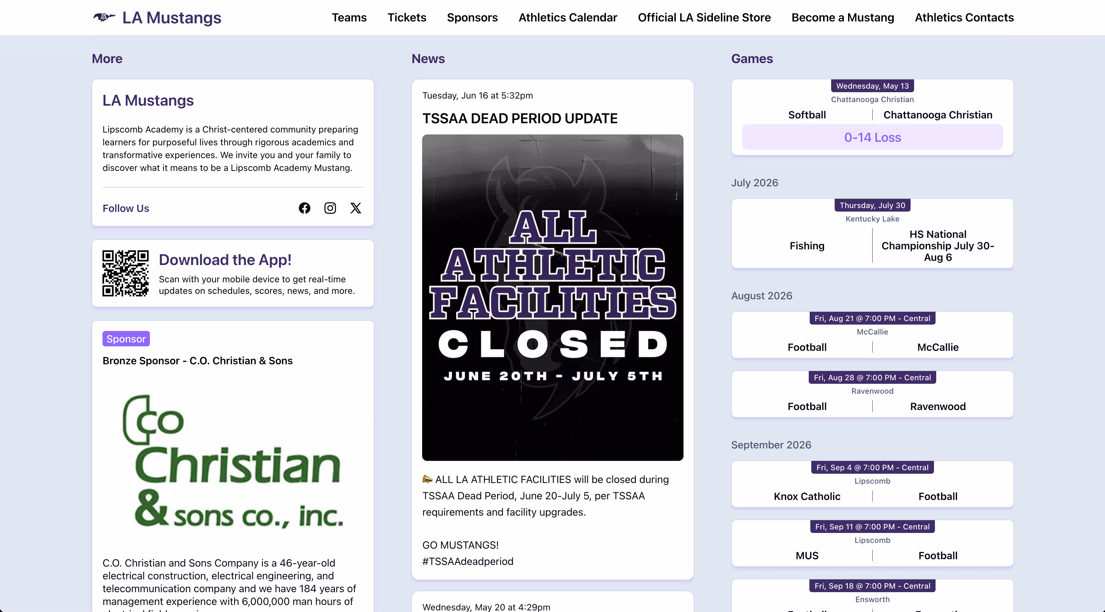Viewport: 1105px width, 612px height.
Task: Open the TSSAA DEAD PERIOD UPDATE headline
Action: (x=520, y=118)
